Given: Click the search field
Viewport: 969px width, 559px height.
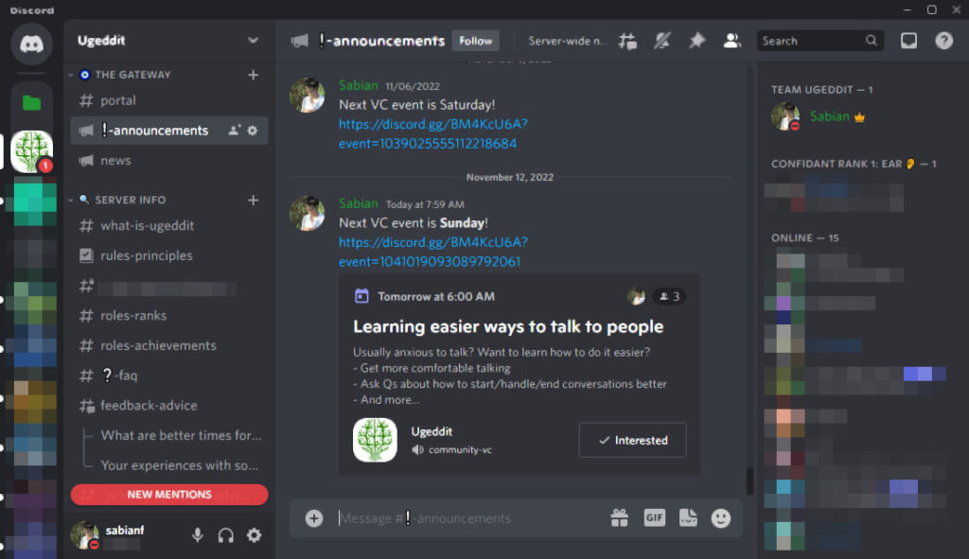Looking at the screenshot, I should tap(820, 41).
